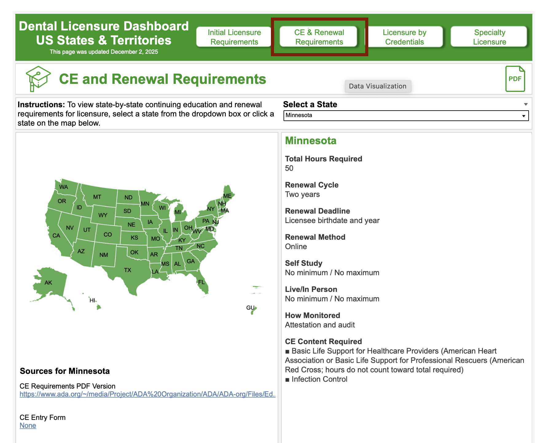Choose Georgia (GA) on the map
Screen dimensions: 548x443
(190, 261)
